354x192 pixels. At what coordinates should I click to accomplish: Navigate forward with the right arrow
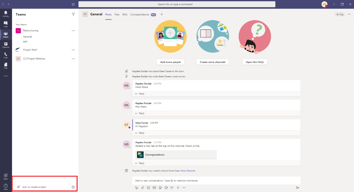pyautogui.click(x=8, y=4)
